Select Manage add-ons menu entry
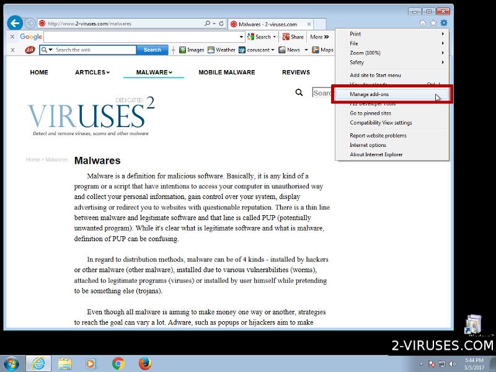This screenshot has width=496, height=372. pos(392,94)
